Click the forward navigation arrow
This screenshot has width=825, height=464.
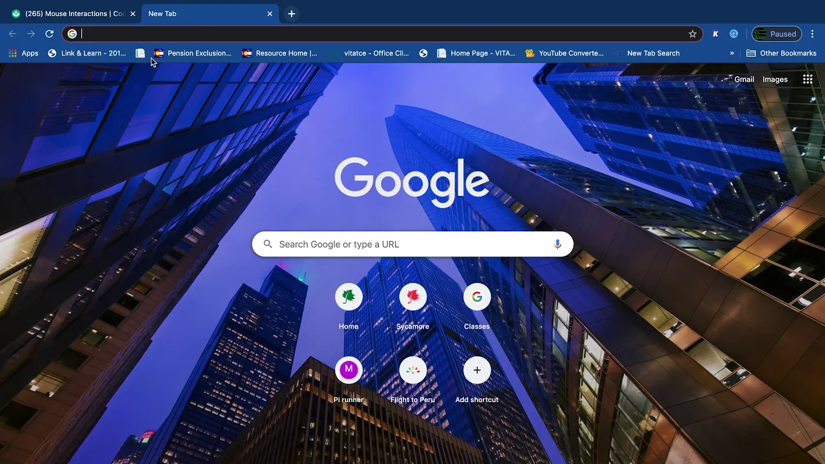point(31,34)
